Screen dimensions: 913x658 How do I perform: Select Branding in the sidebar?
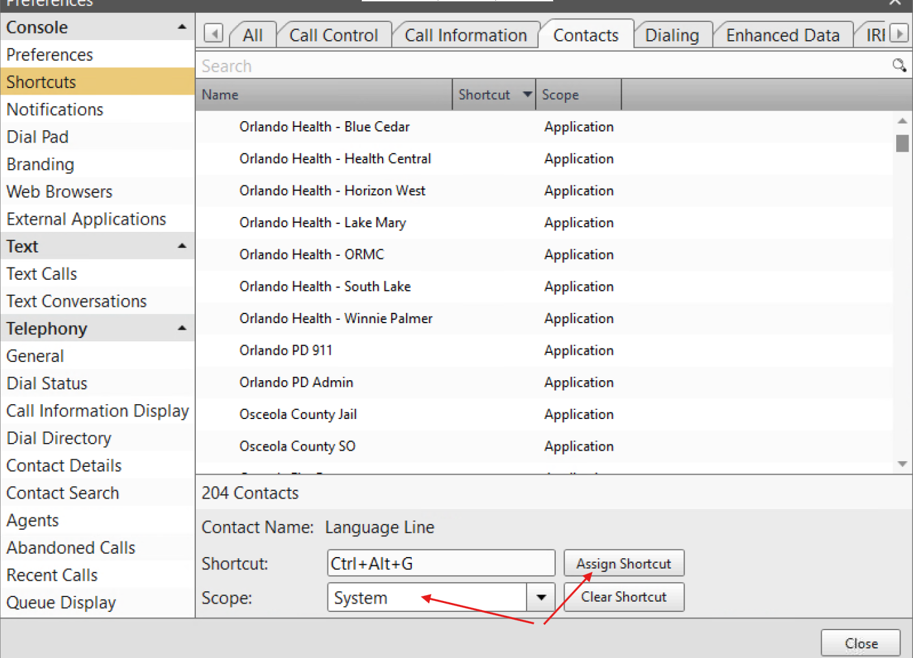tap(97, 164)
